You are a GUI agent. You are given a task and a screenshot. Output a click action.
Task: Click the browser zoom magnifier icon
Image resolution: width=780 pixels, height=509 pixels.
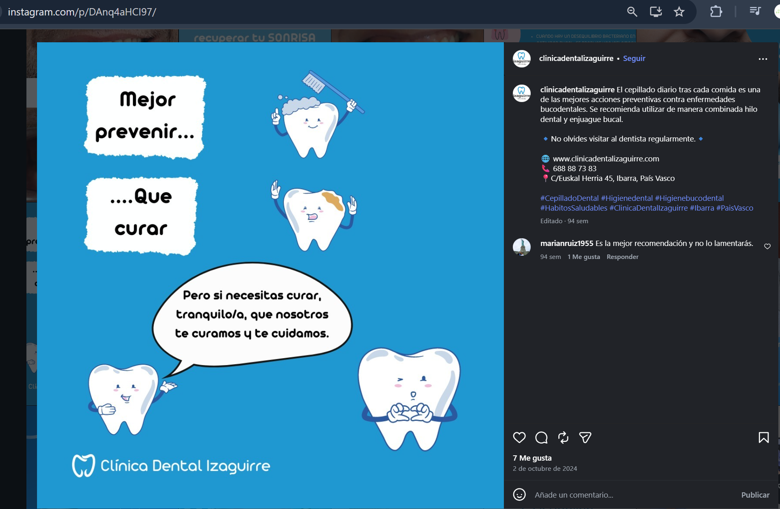point(632,12)
